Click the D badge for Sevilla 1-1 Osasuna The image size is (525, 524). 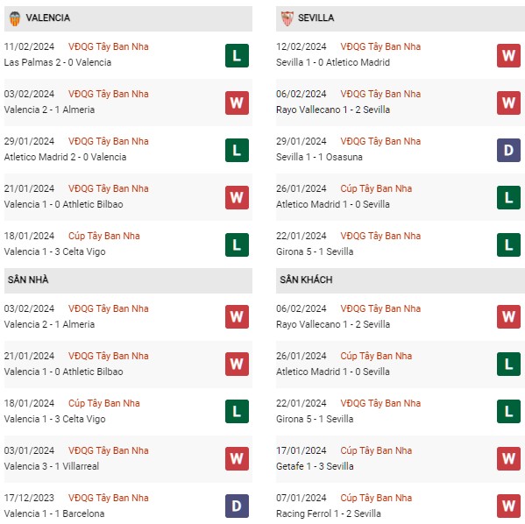click(508, 150)
